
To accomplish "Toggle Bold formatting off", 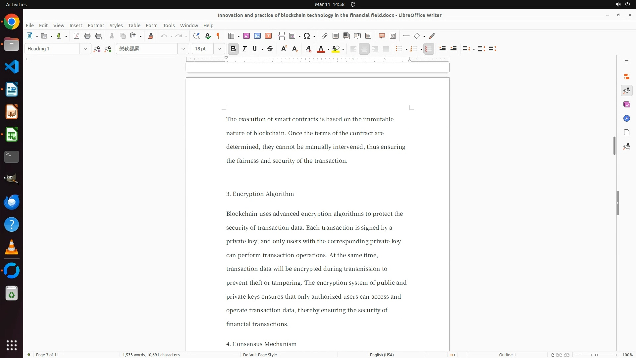I will coord(233,49).
